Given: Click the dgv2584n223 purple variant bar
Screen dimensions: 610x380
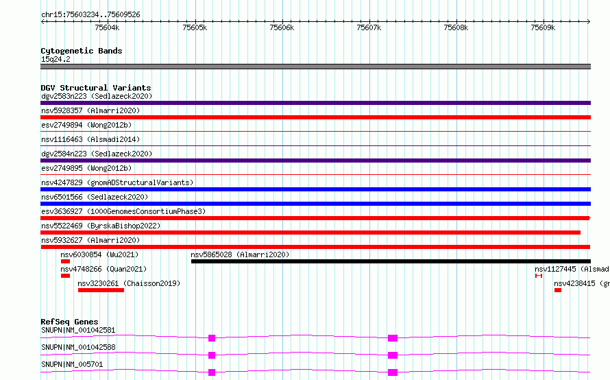Looking at the screenshot, I should (x=315, y=161).
